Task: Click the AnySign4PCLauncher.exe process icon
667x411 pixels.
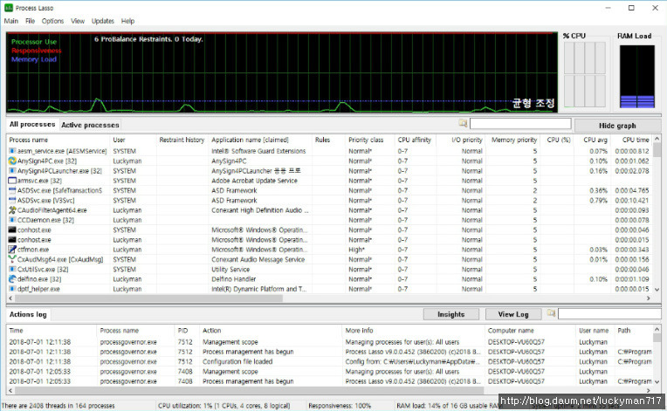Action: 12,171
